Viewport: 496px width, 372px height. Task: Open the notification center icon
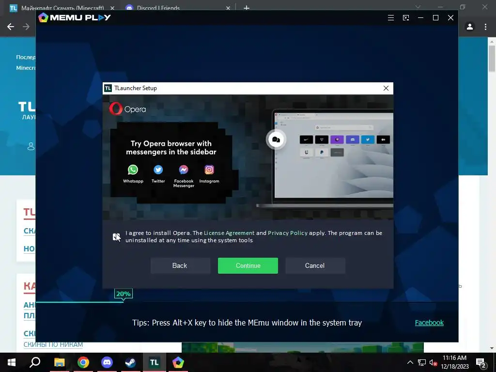coord(481,362)
